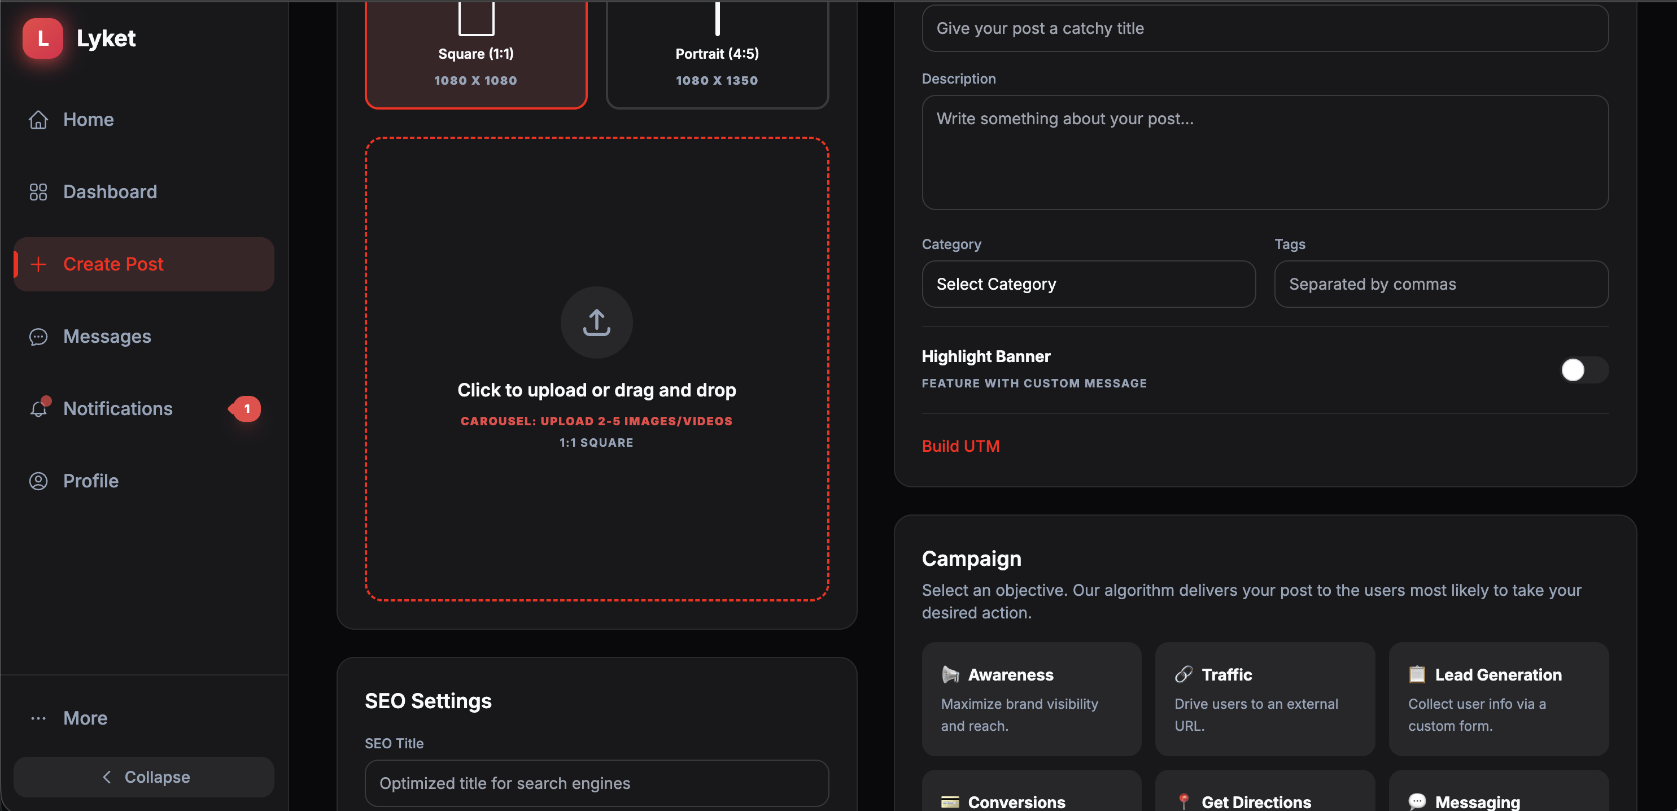1677x811 pixels.
Task: Choose the Traffic campaign objective
Action: coord(1265,699)
